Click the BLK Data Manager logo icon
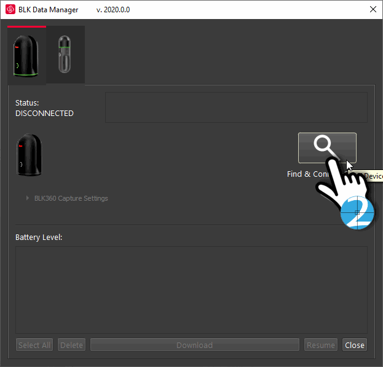 (10, 9)
